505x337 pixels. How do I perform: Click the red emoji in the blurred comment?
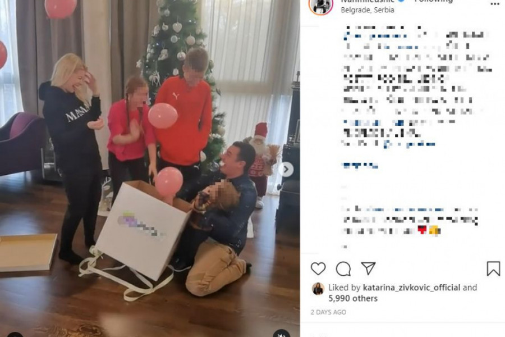coord(422,230)
